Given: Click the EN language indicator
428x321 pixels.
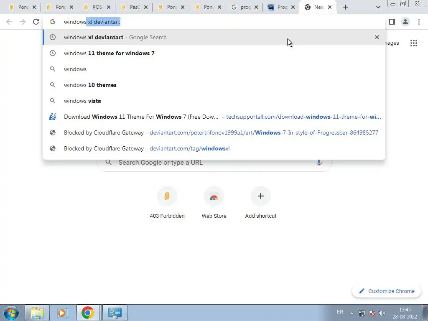Looking at the screenshot, I should tap(340, 312).
